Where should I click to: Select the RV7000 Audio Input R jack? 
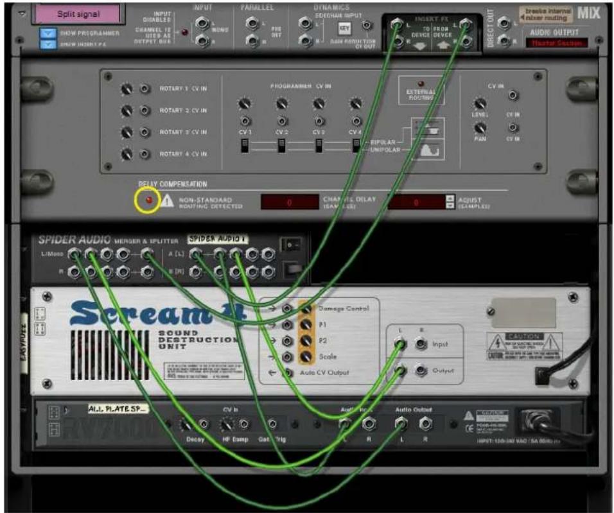(x=368, y=423)
